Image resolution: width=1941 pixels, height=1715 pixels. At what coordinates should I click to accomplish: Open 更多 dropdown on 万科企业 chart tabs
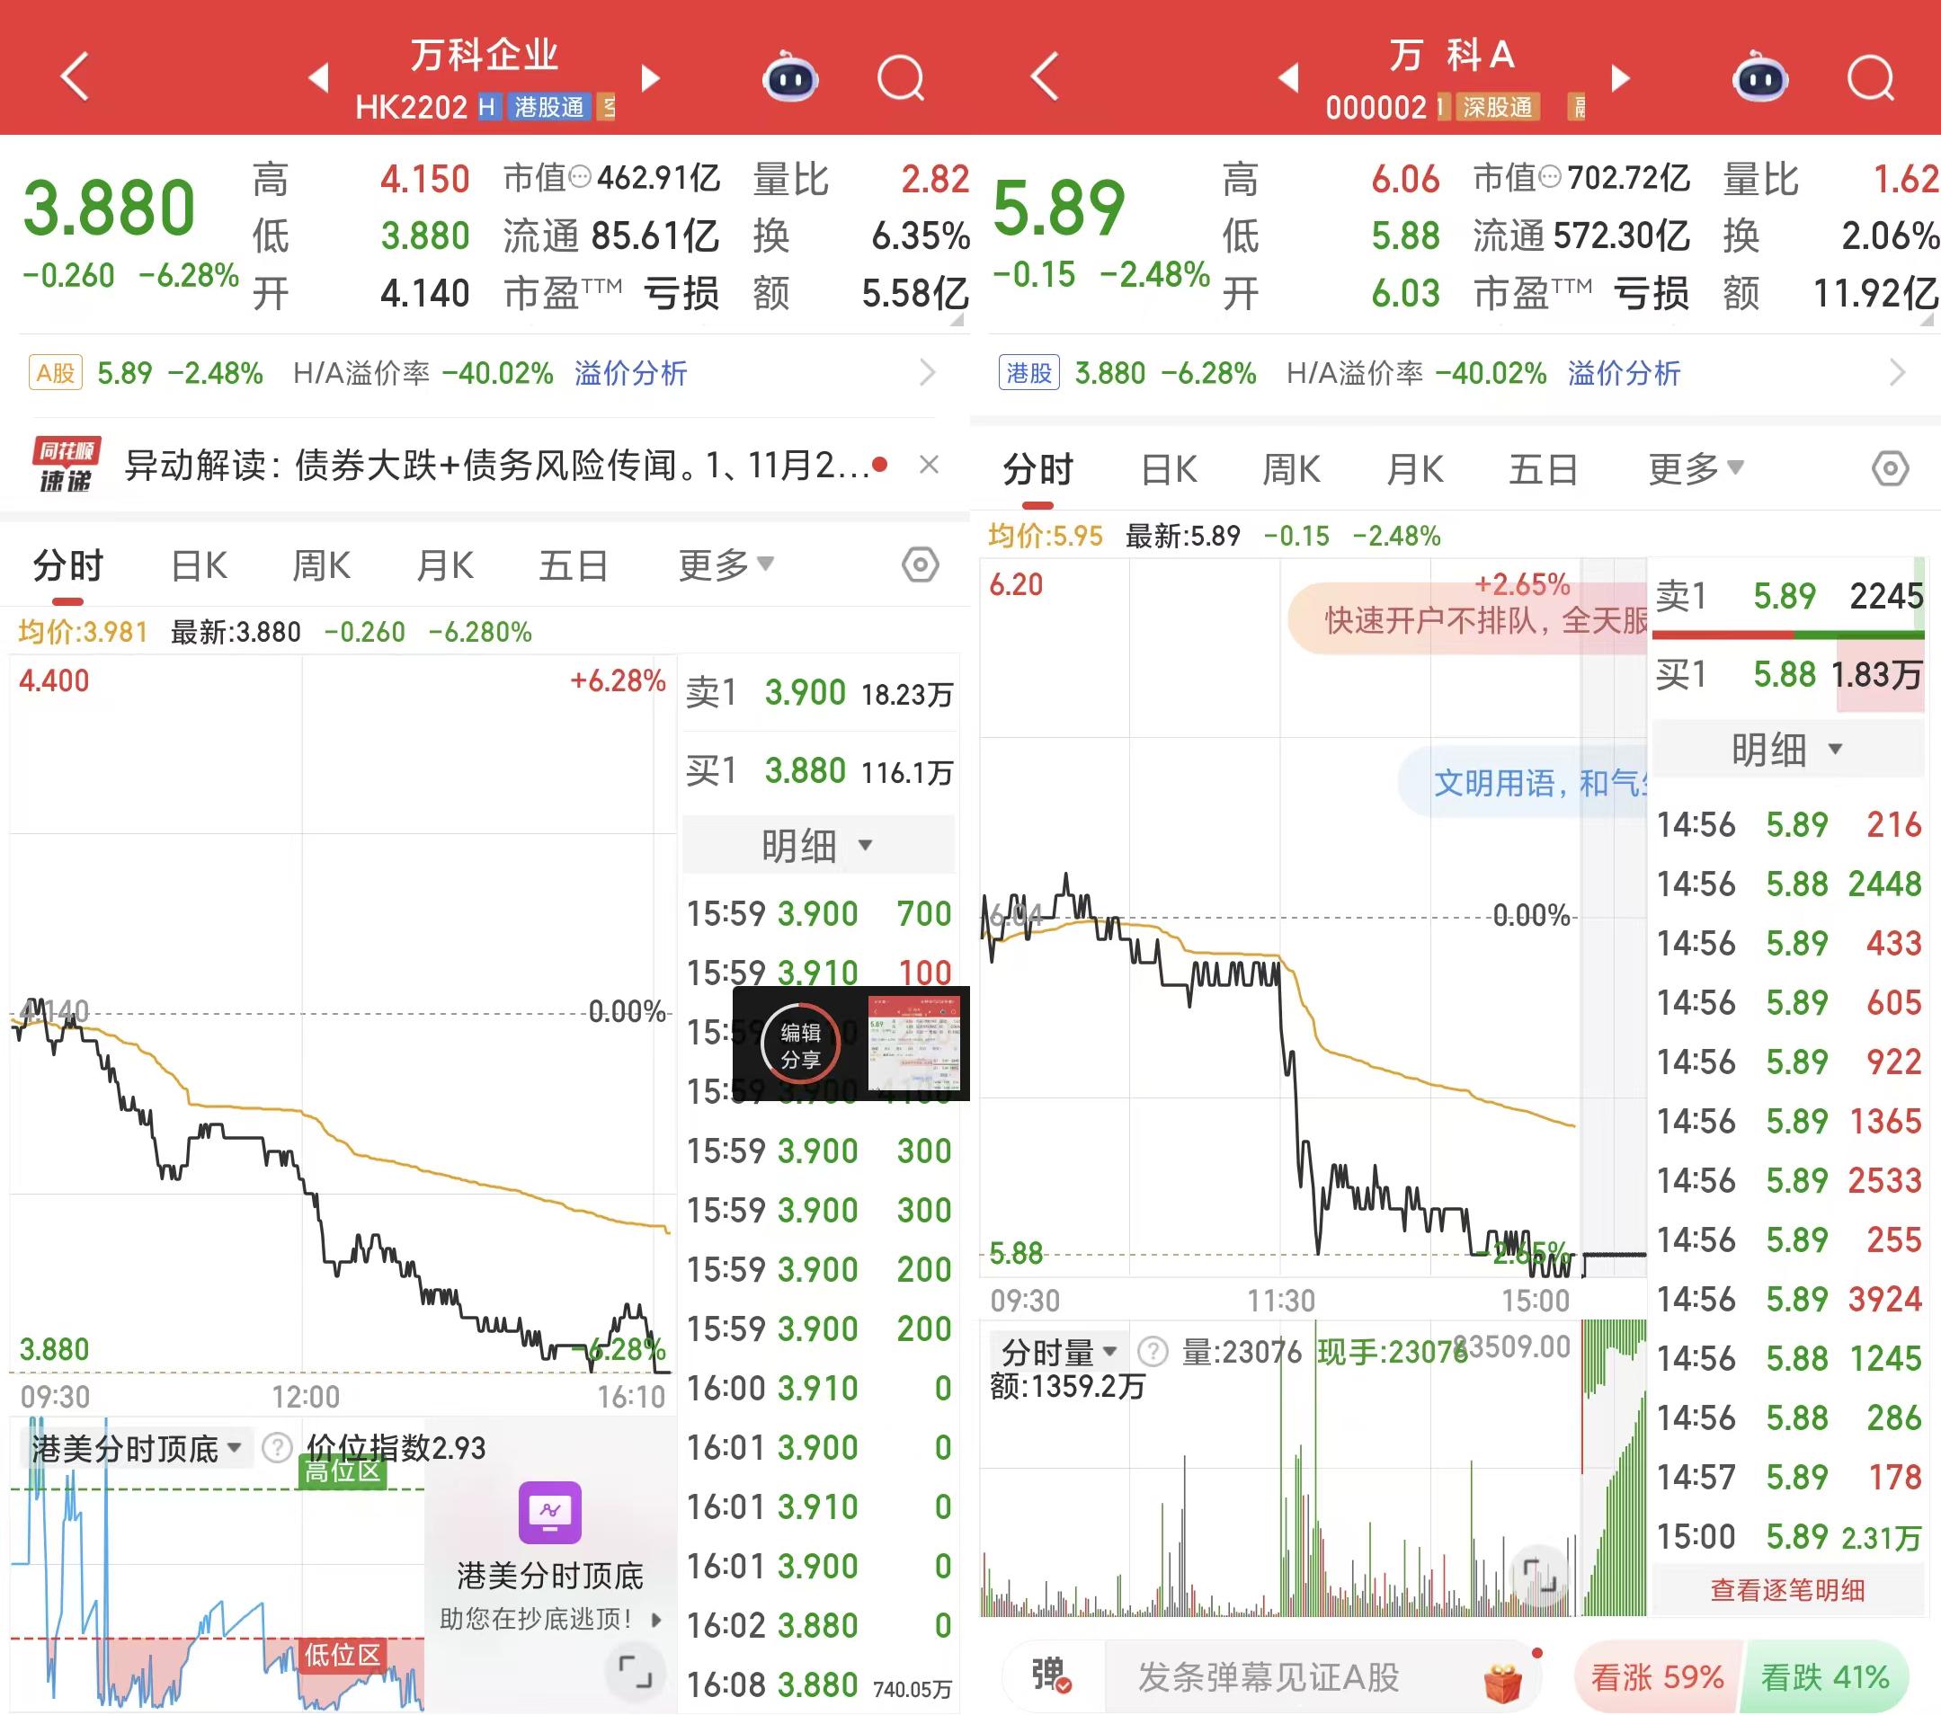726,565
